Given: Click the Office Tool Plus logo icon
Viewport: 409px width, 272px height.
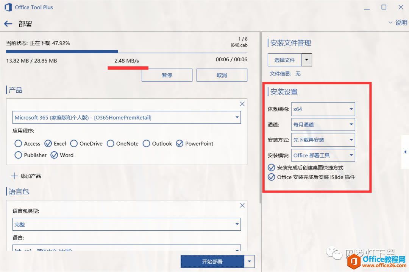Looking at the screenshot, I should click(8, 7).
